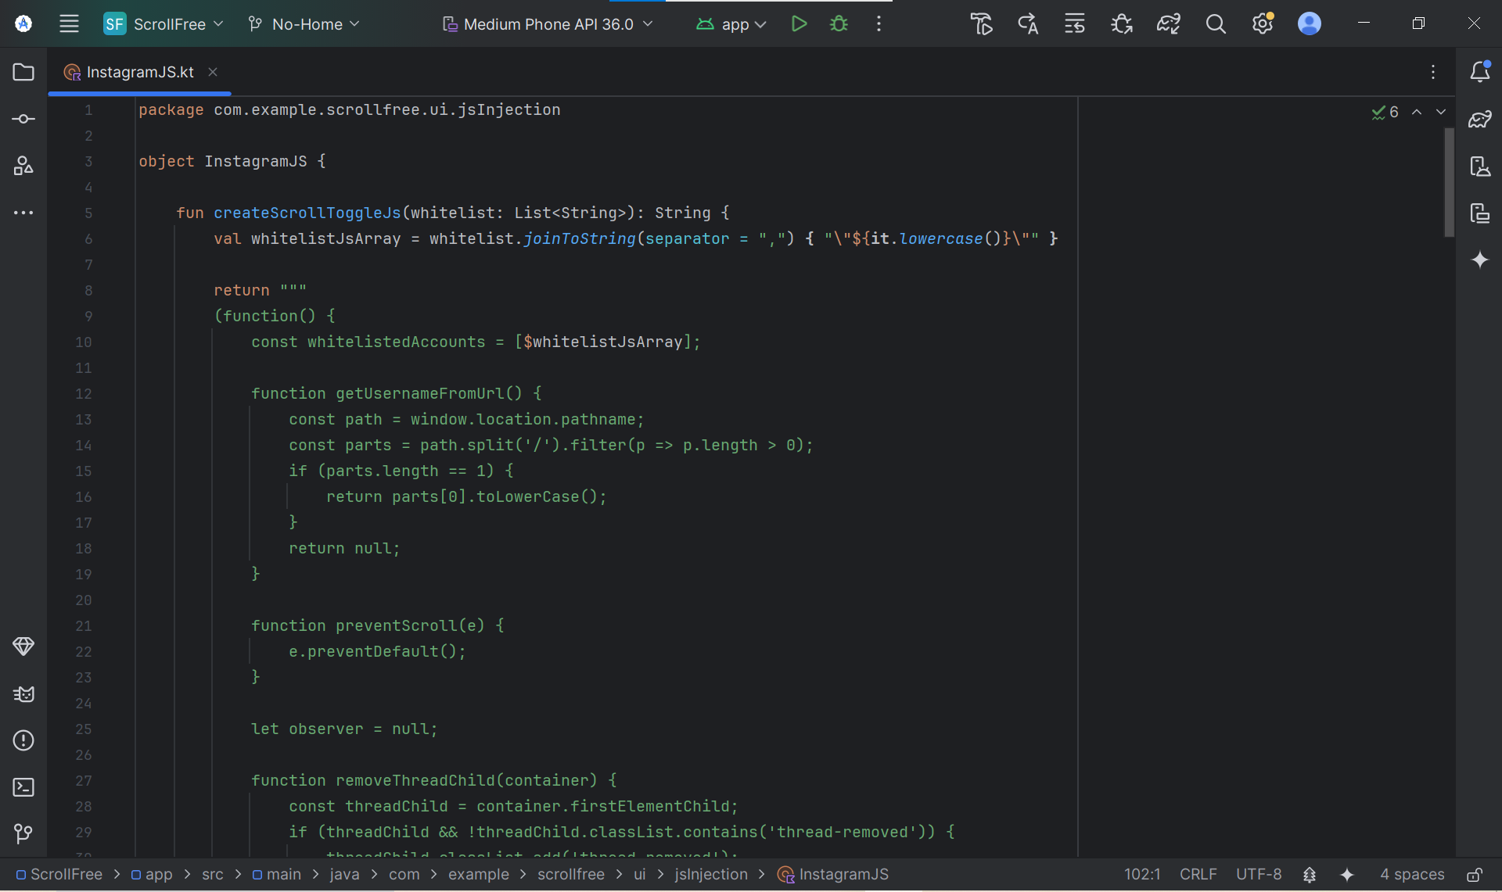Click the inspection widget showing 6 typos

pos(1385,112)
